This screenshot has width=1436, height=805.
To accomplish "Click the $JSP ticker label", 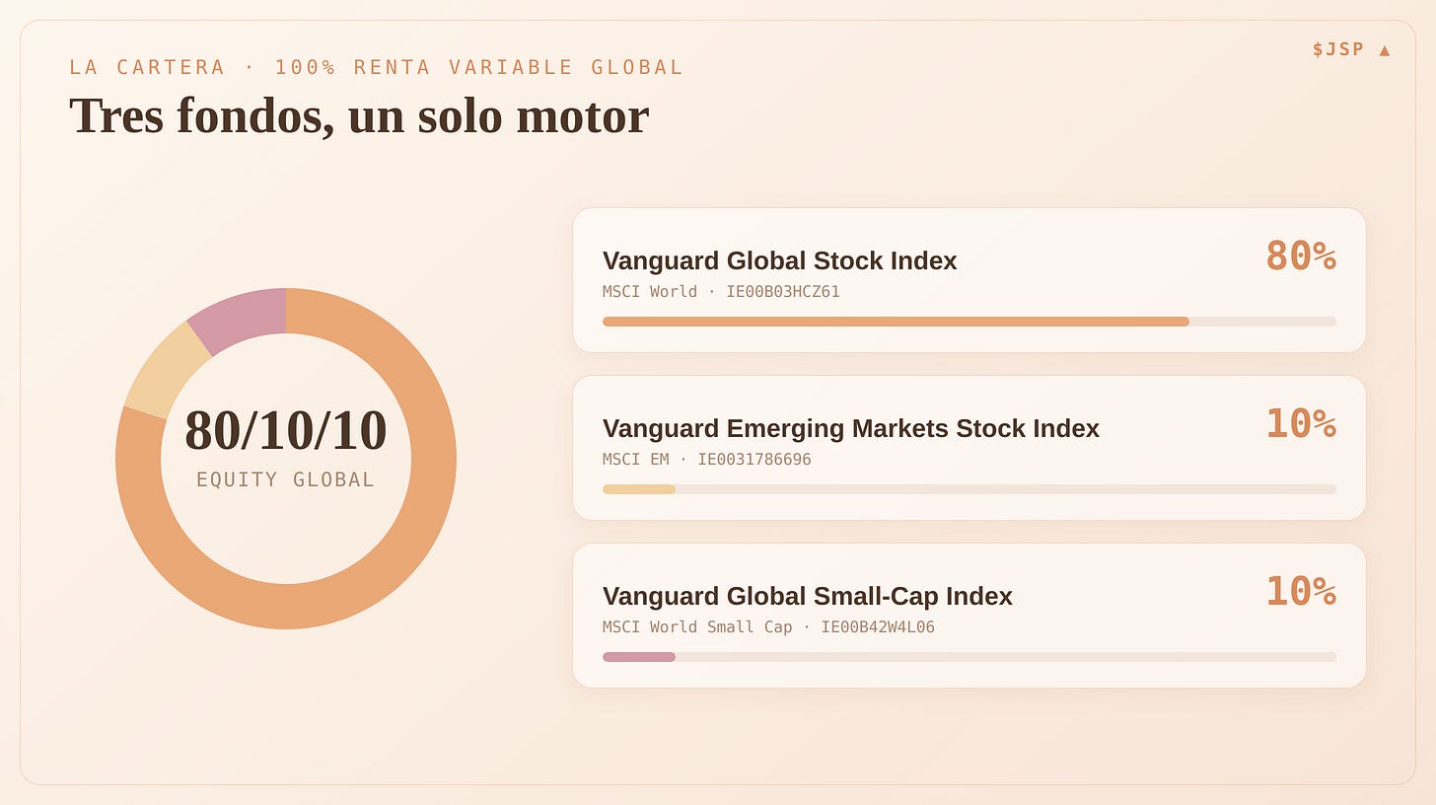I will (x=1338, y=49).
